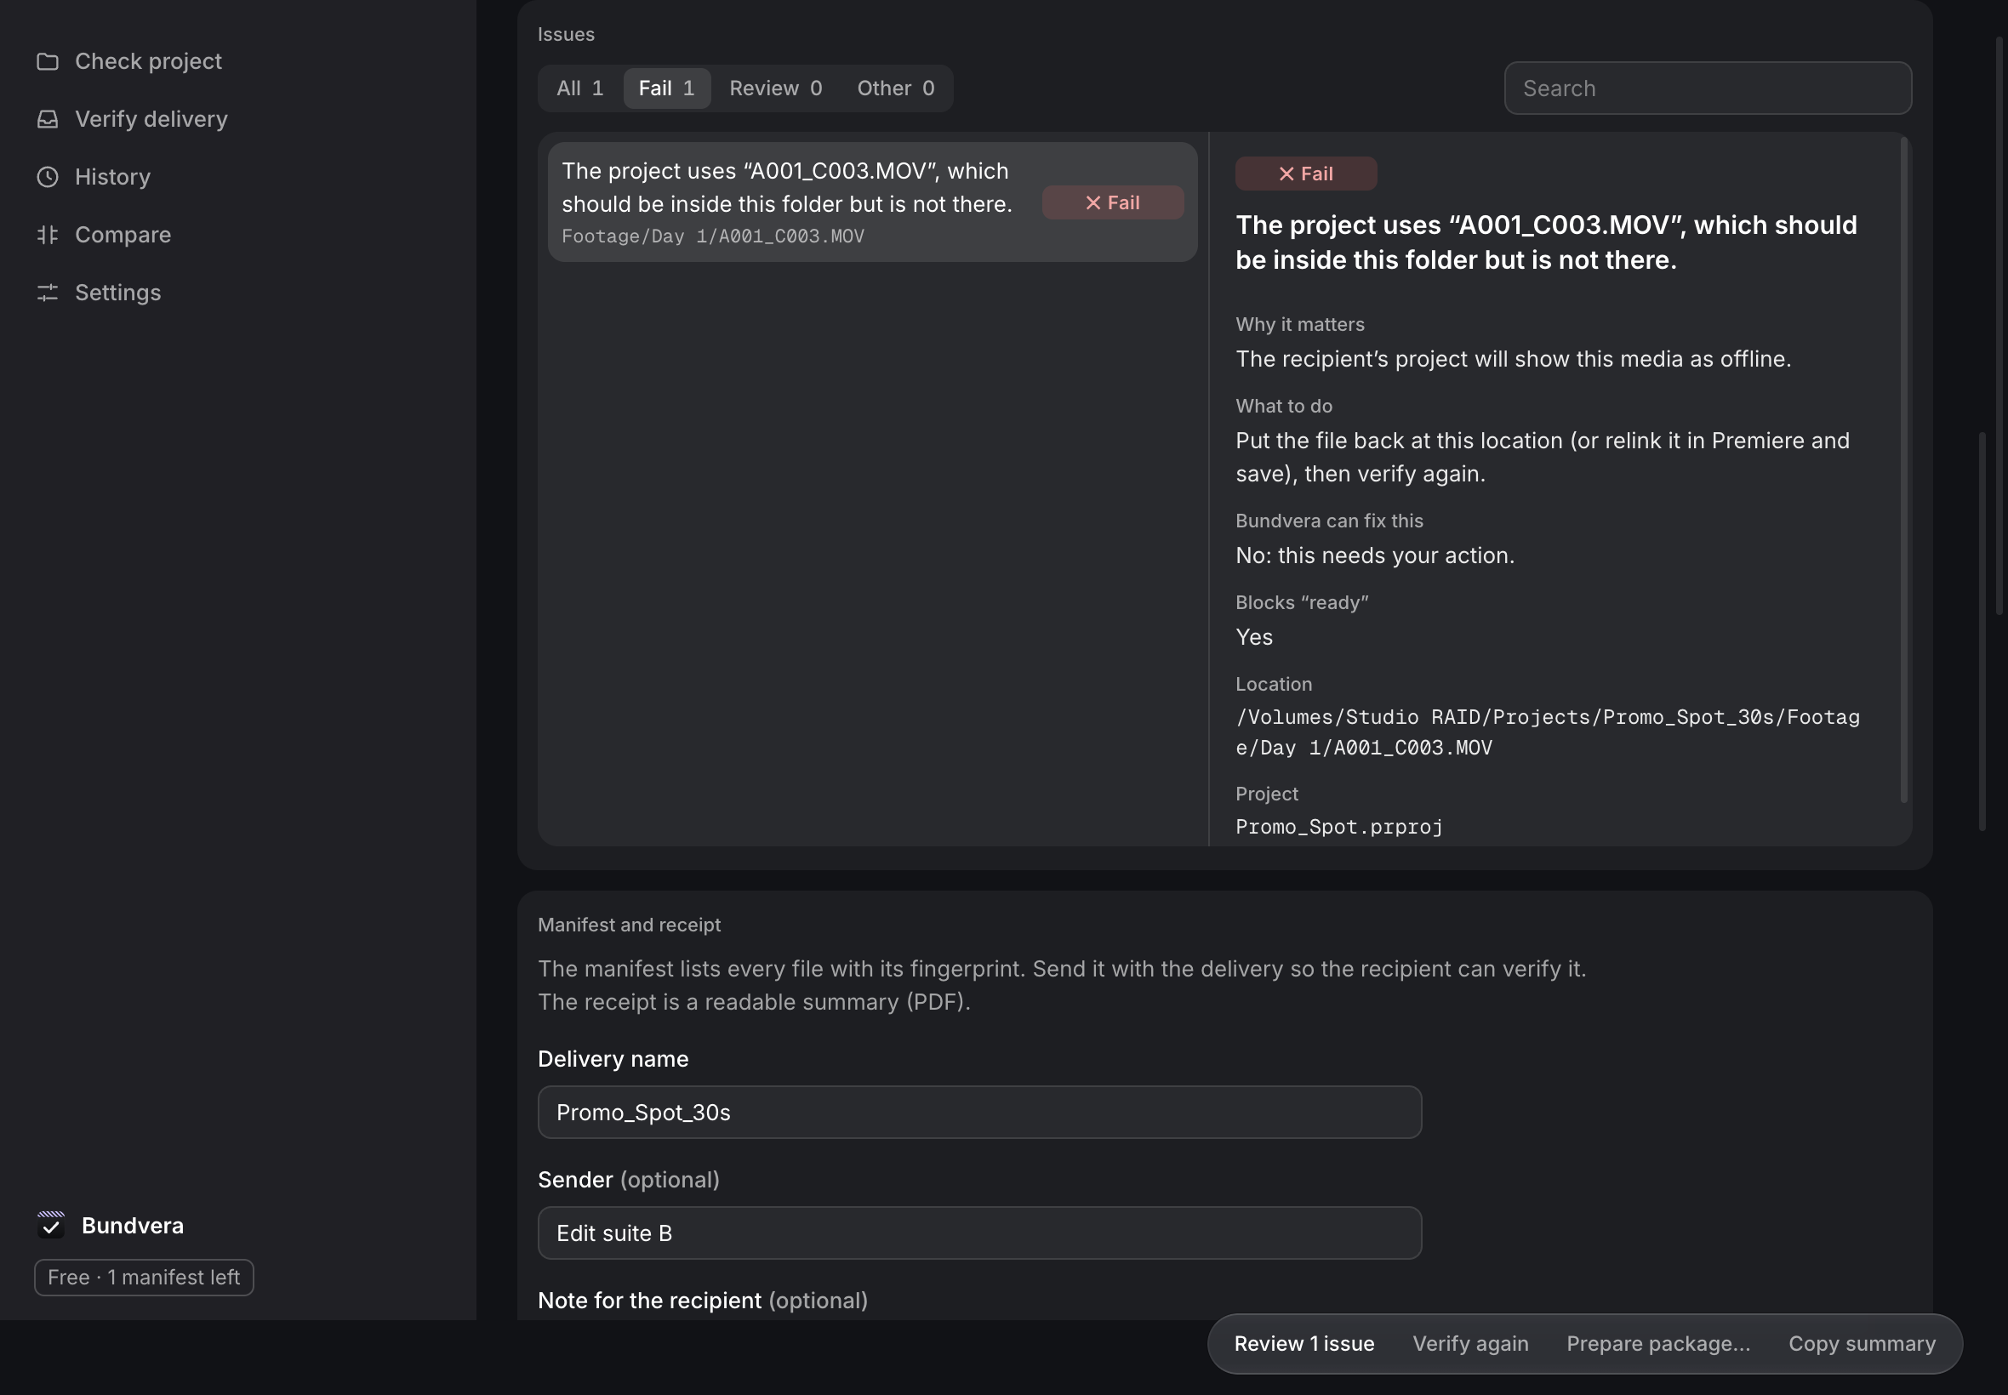This screenshot has width=2008, height=1395.
Task: Click Fail badge in the issue list row
Action: [x=1112, y=202]
